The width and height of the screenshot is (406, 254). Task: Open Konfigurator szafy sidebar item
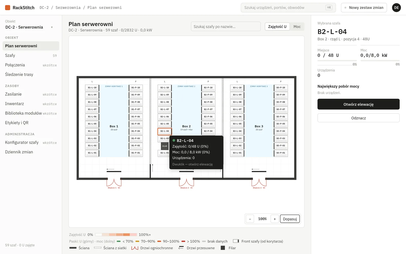tap(31, 142)
